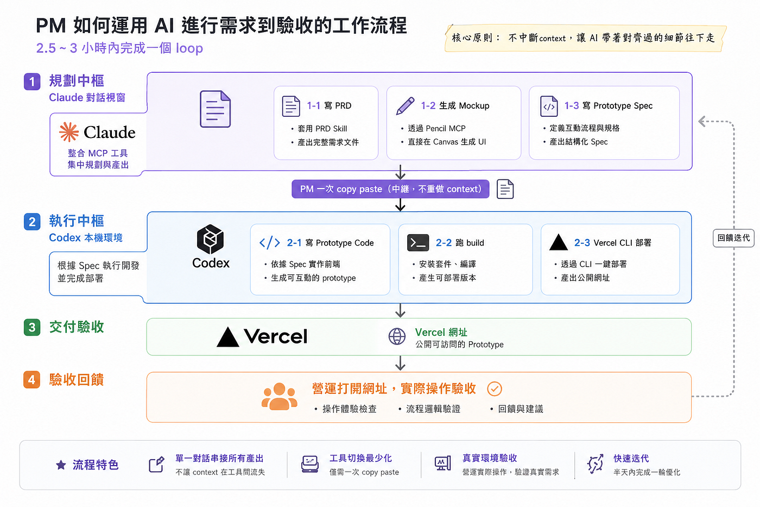This screenshot has width=760, height=507.
Task: Click the 回饋與建議 bullet
Action: click(521, 409)
